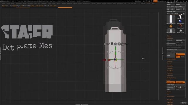Expand the Crease section
188x105 pixels.
(169, 64)
